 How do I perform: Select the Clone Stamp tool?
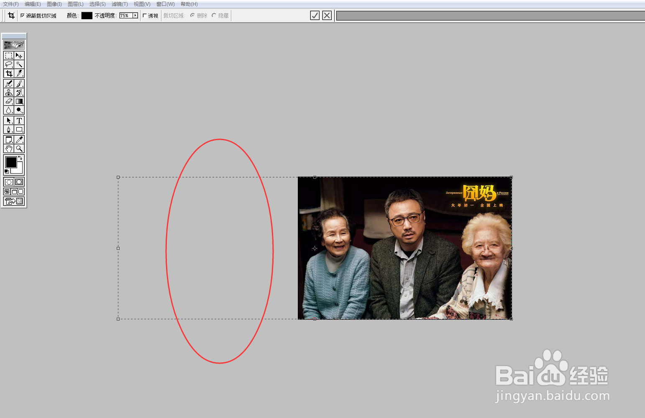[9, 93]
